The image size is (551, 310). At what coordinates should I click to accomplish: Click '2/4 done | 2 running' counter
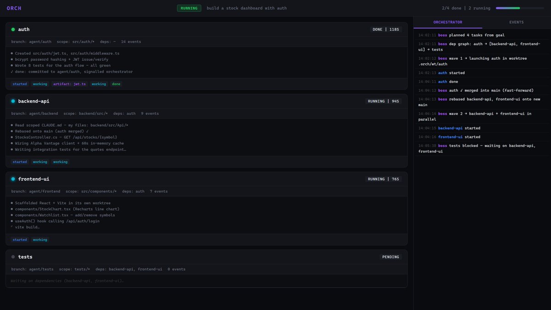coord(466,8)
